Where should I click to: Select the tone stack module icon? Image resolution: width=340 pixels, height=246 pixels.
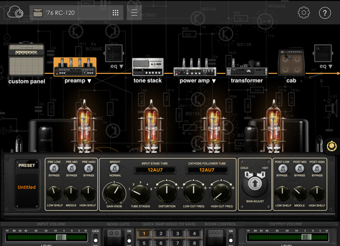pyautogui.click(x=148, y=67)
